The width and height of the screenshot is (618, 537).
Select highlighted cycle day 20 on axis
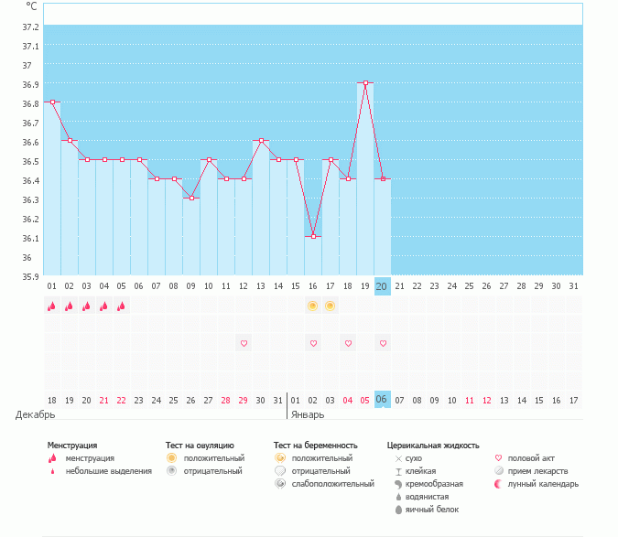tap(383, 286)
